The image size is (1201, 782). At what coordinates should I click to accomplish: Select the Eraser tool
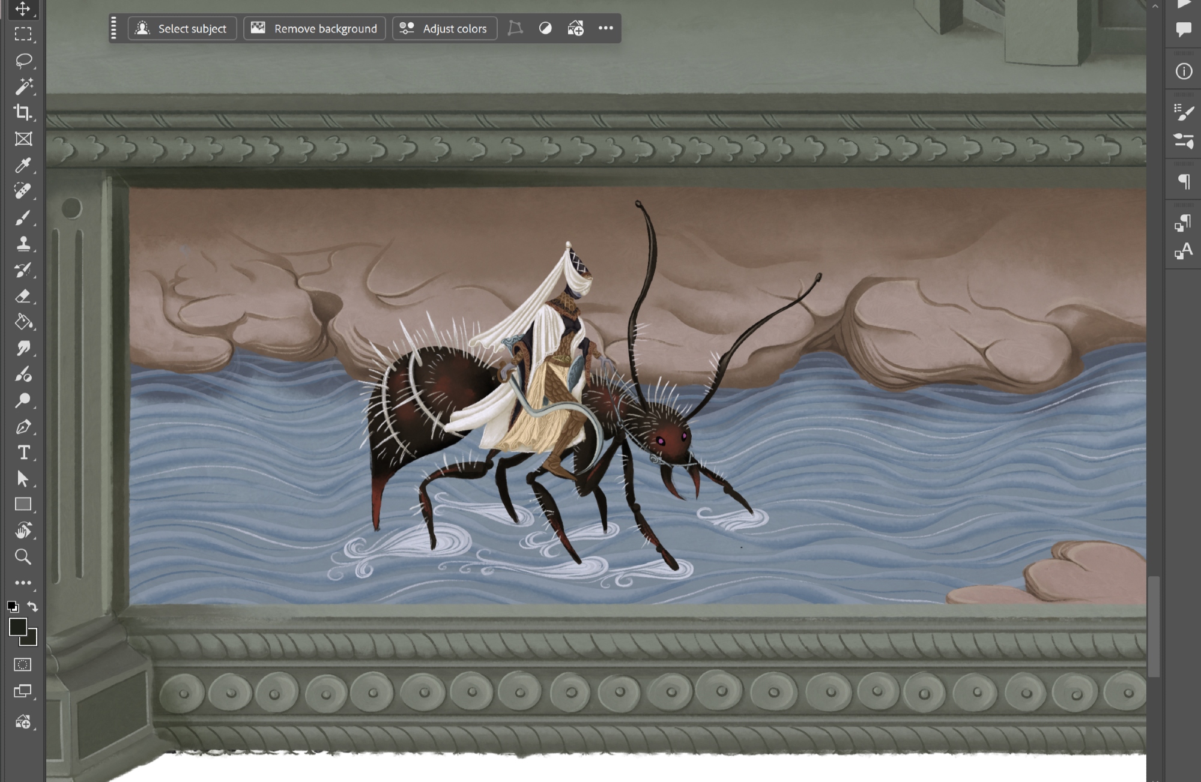pos(23,296)
